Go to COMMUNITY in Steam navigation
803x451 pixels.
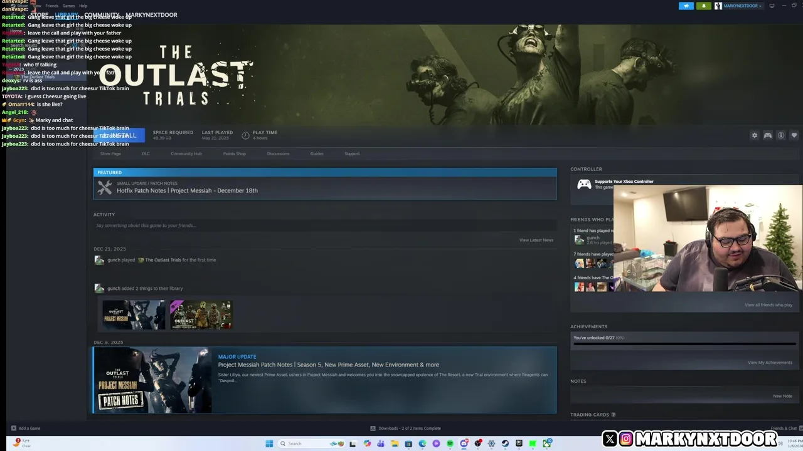point(102,15)
